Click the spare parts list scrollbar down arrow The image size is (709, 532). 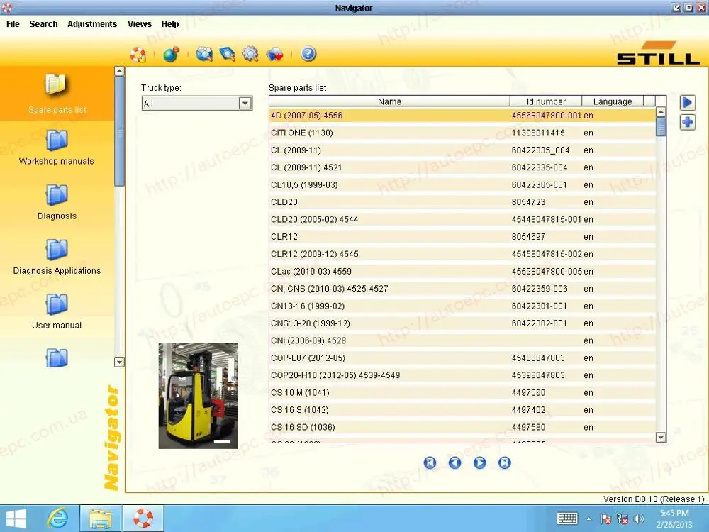[661, 438]
